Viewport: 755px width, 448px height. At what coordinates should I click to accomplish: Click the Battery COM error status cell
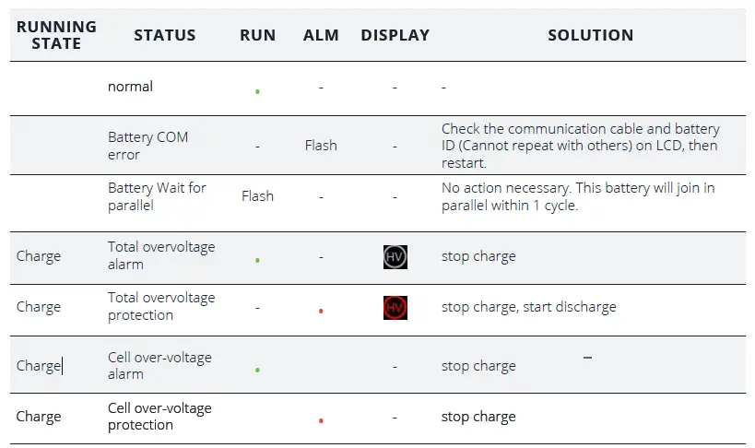(x=147, y=146)
